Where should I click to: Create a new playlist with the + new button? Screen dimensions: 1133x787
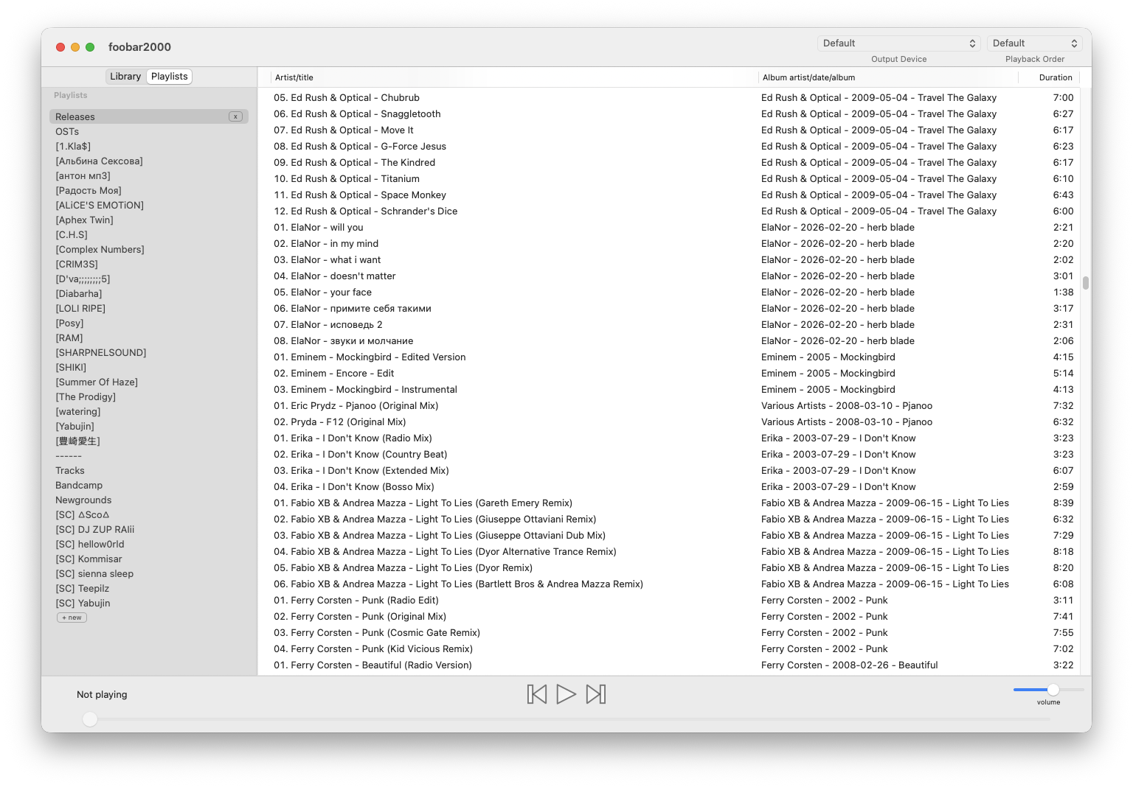72,618
